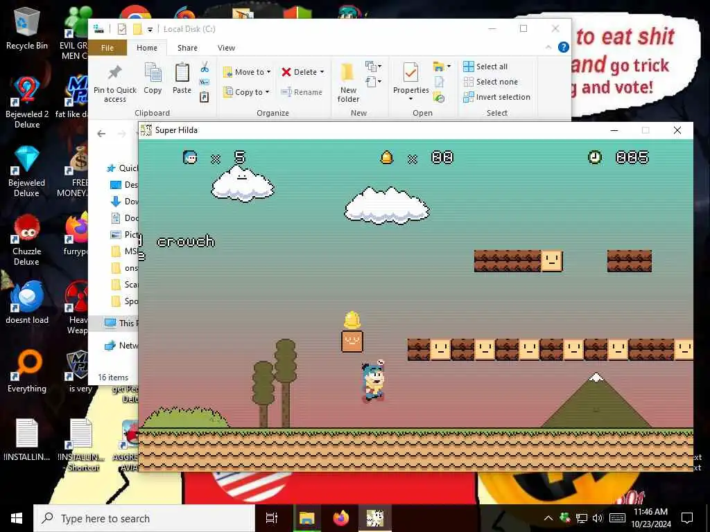Image resolution: width=710 pixels, height=532 pixels.
Task: Click golden bell item in Super Hilda
Action: pos(352,320)
